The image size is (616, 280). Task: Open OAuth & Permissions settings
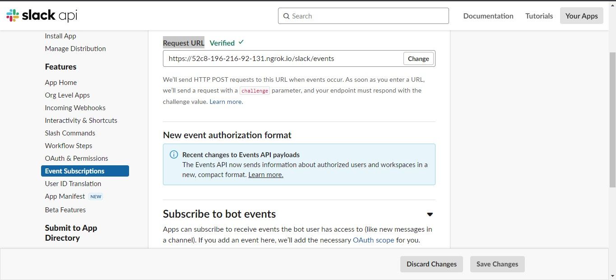point(76,158)
